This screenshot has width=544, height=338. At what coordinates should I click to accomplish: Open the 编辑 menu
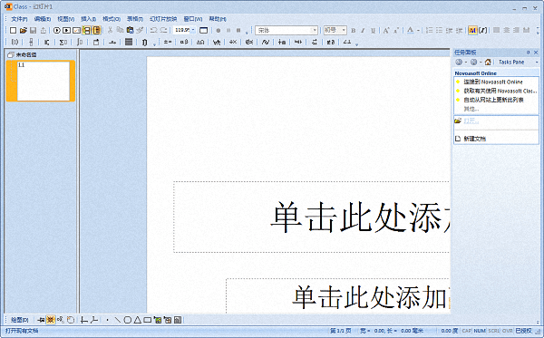(x=43, y=19)
